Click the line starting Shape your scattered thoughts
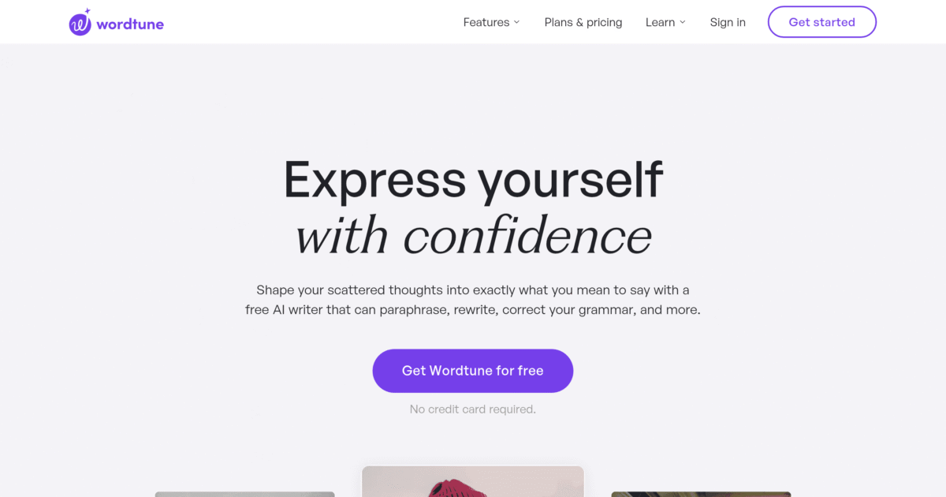The image size is (946, 497). (473, 290)
